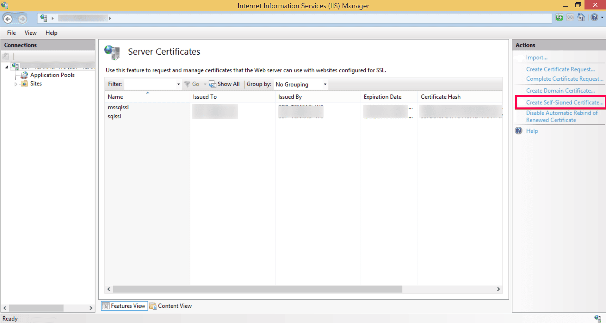Click the forward navigation arrow
Viewport: 606px width, 323px height.
[x=22, y=18]
